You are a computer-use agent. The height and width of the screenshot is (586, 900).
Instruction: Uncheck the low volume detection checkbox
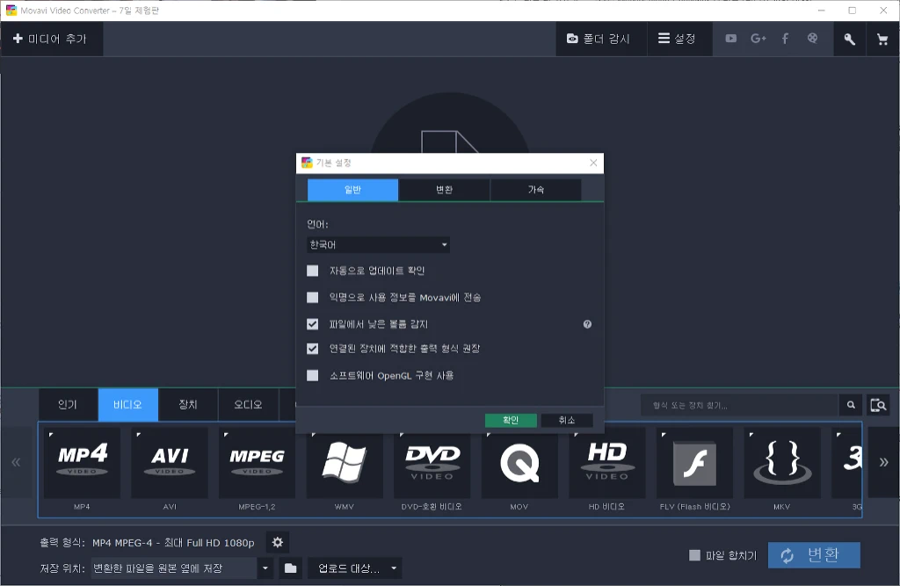(312, 324)
